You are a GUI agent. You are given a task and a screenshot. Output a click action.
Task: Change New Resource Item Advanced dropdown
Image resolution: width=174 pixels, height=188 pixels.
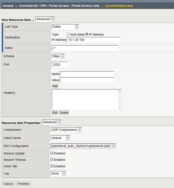[45, 19]
